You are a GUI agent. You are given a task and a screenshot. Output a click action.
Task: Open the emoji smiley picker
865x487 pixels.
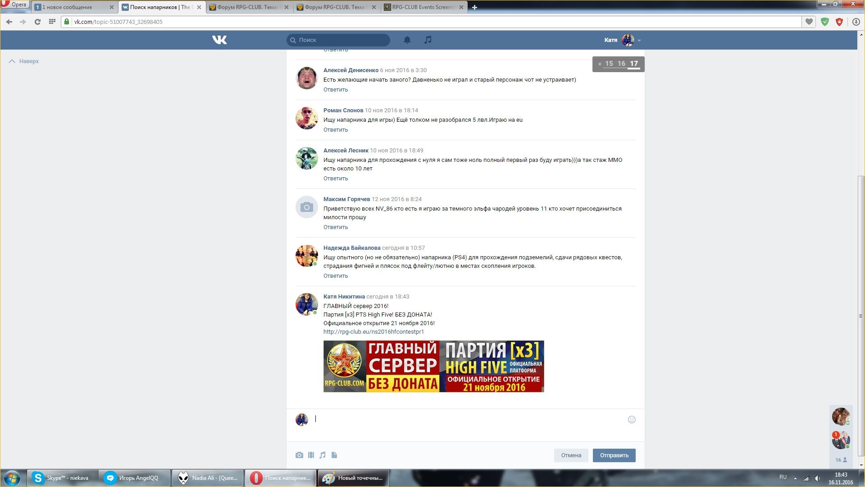632,419
